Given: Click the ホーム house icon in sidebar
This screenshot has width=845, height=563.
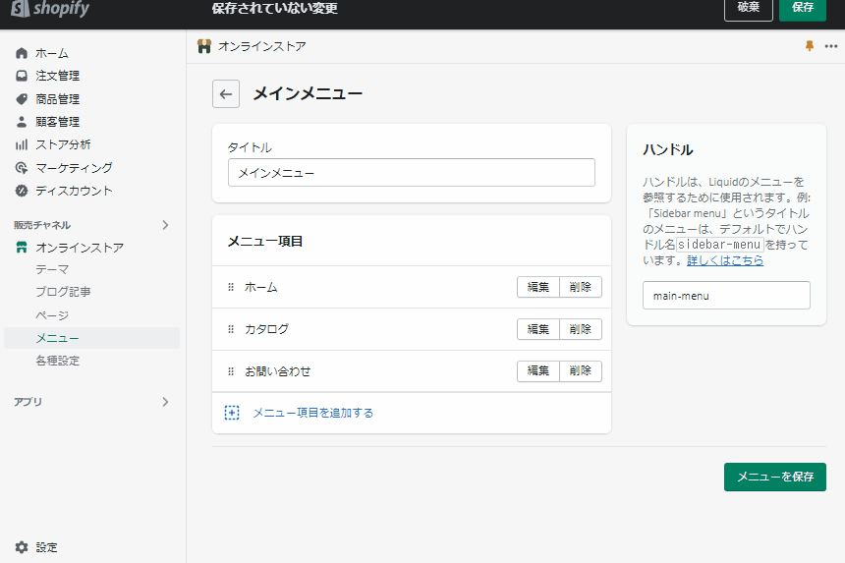Looking at the screenshot, I should (x=22, y=53).
